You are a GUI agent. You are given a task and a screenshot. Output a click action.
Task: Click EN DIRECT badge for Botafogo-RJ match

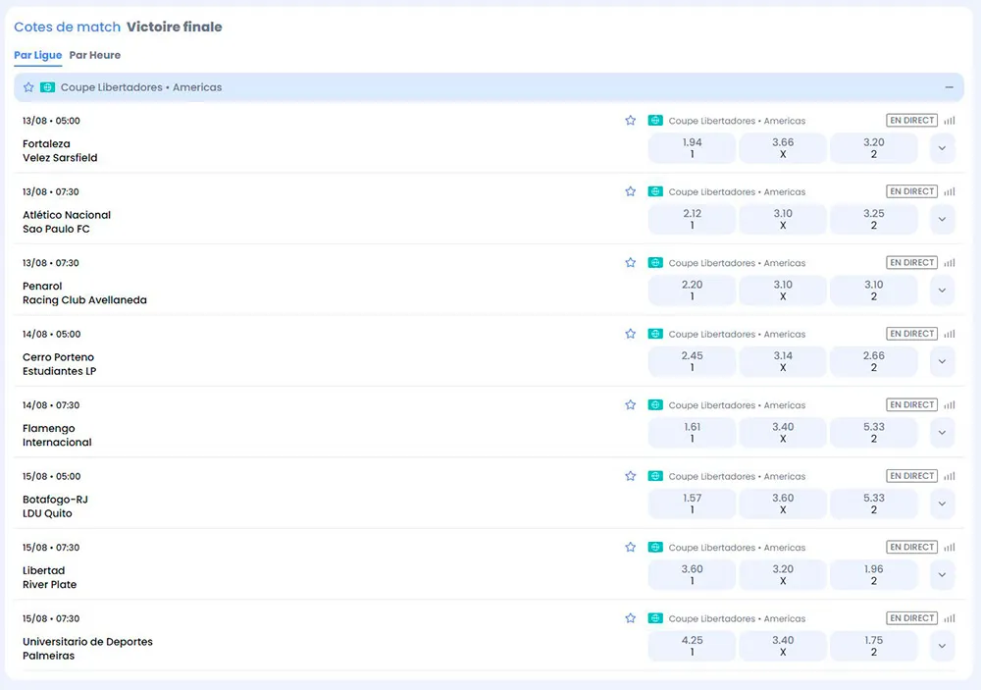(x=911, y=476)
